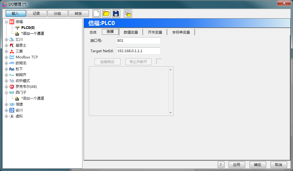Open the 字符串变量 tab

181,32
